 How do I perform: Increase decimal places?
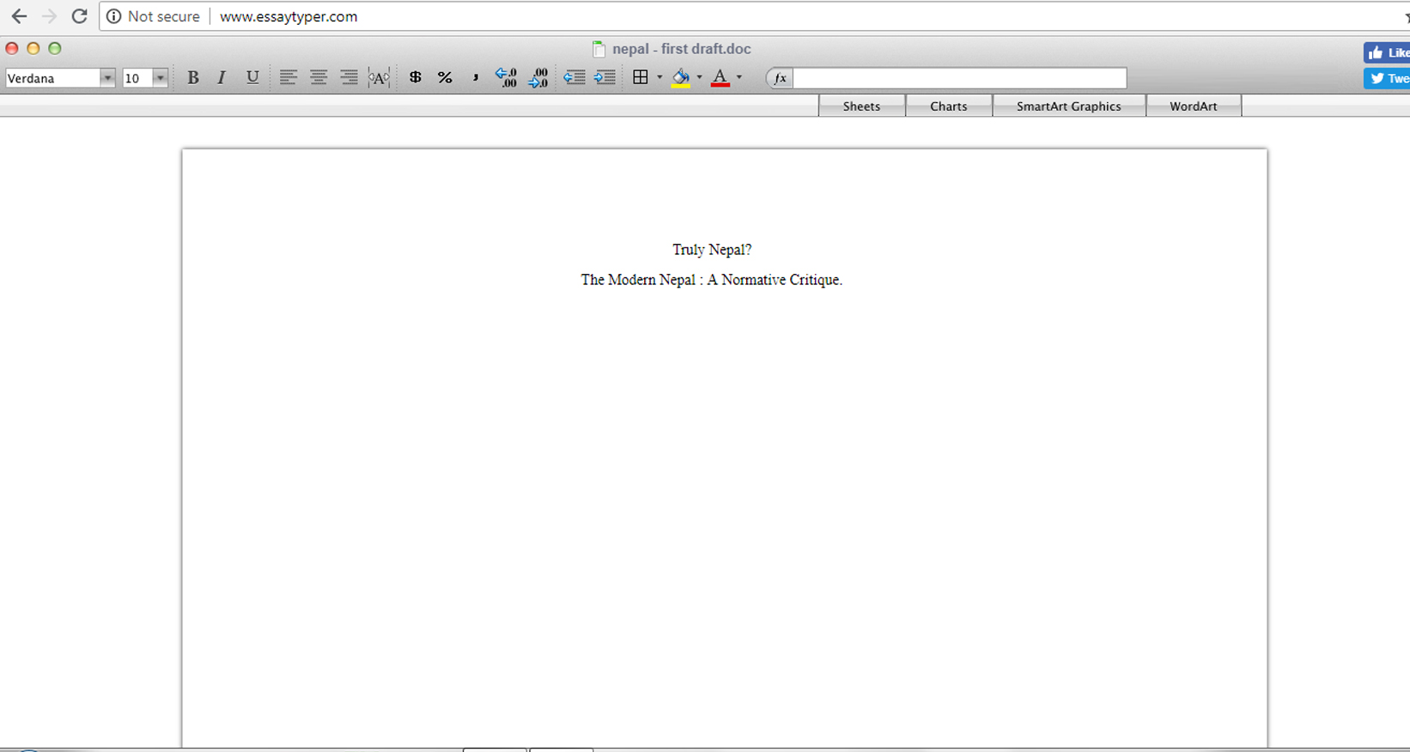point(506,78)
